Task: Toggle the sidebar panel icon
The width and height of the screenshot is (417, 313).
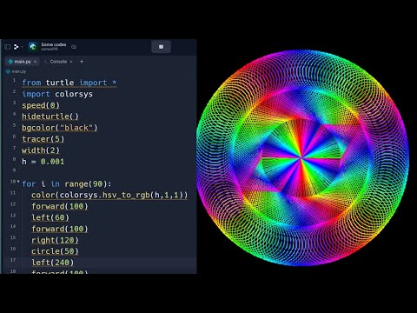Action: 8,47
